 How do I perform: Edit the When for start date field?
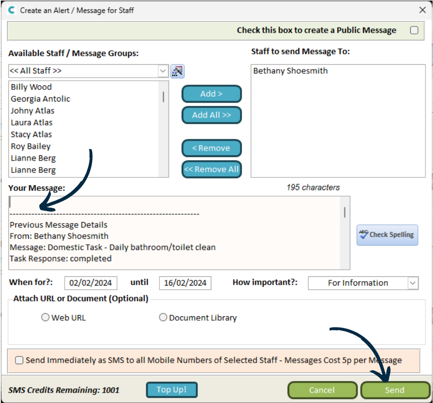(x=91, y=283)
